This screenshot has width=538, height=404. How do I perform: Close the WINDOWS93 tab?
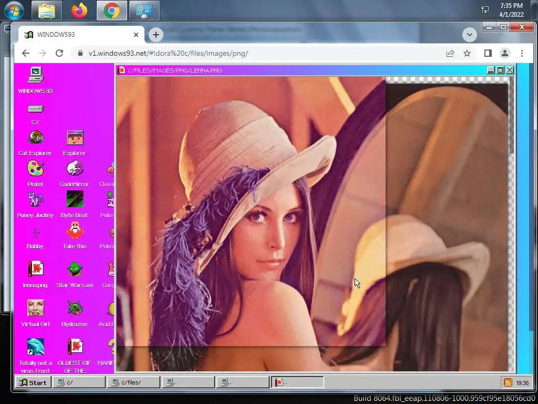[x=136, y=35]
